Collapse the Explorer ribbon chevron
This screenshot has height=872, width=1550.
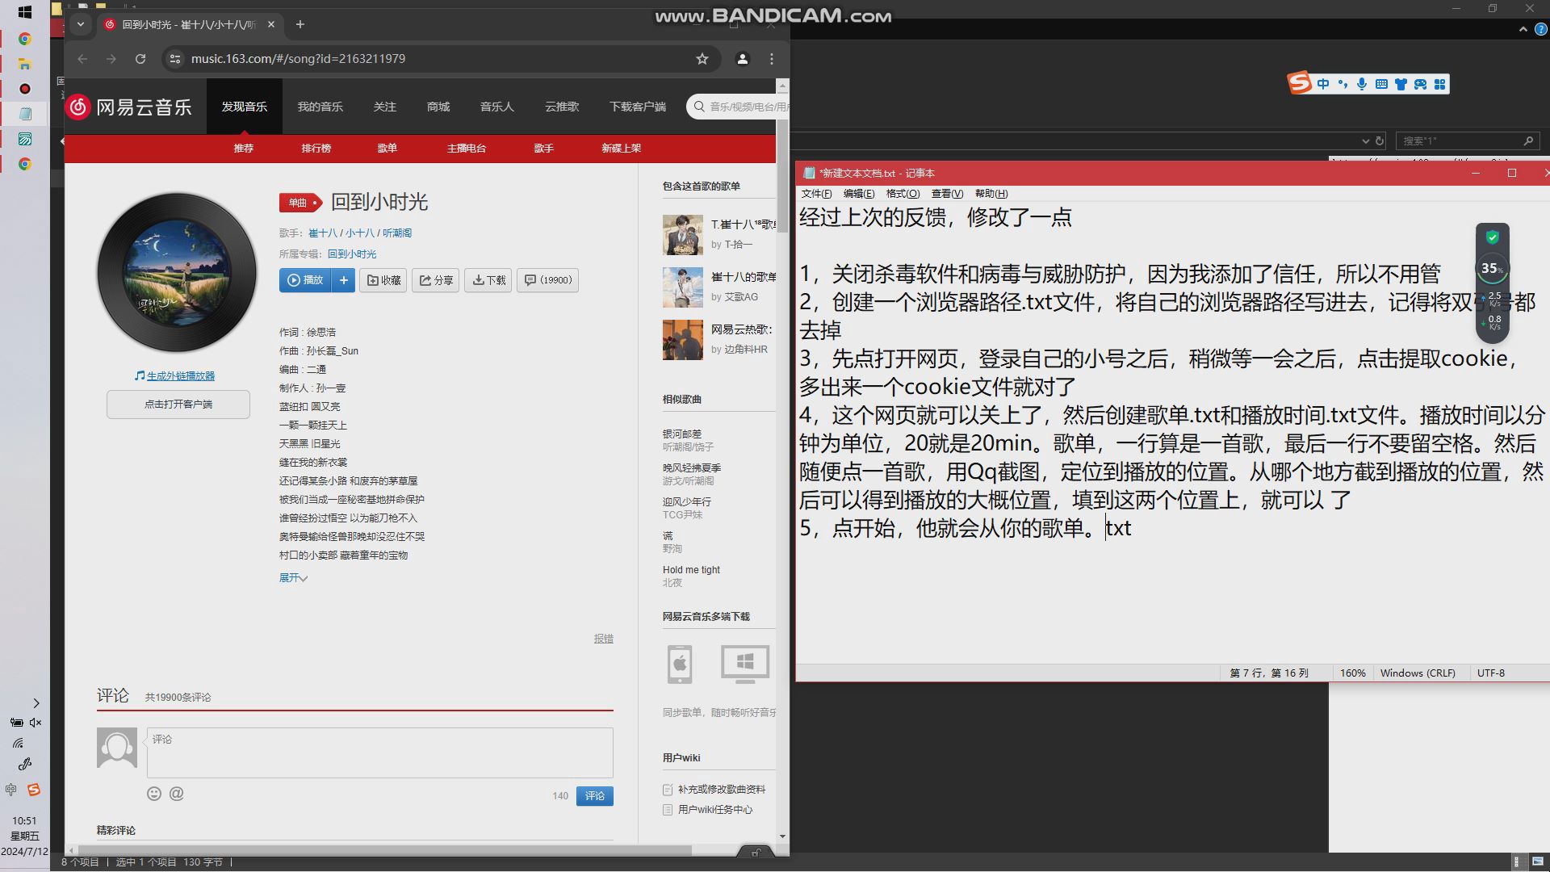coord(1523,29)
